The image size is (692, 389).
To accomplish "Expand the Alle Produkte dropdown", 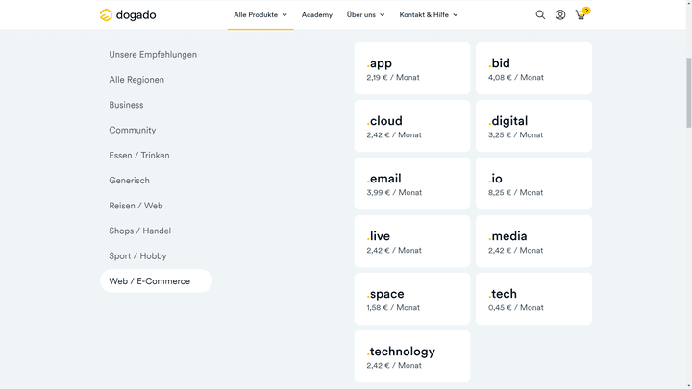I will pos(259,14).
